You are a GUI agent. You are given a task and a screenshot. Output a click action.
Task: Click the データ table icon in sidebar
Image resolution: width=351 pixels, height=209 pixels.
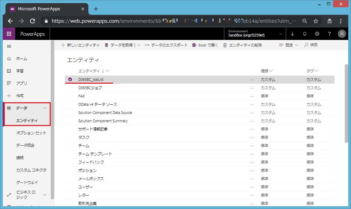coord(9,108)
